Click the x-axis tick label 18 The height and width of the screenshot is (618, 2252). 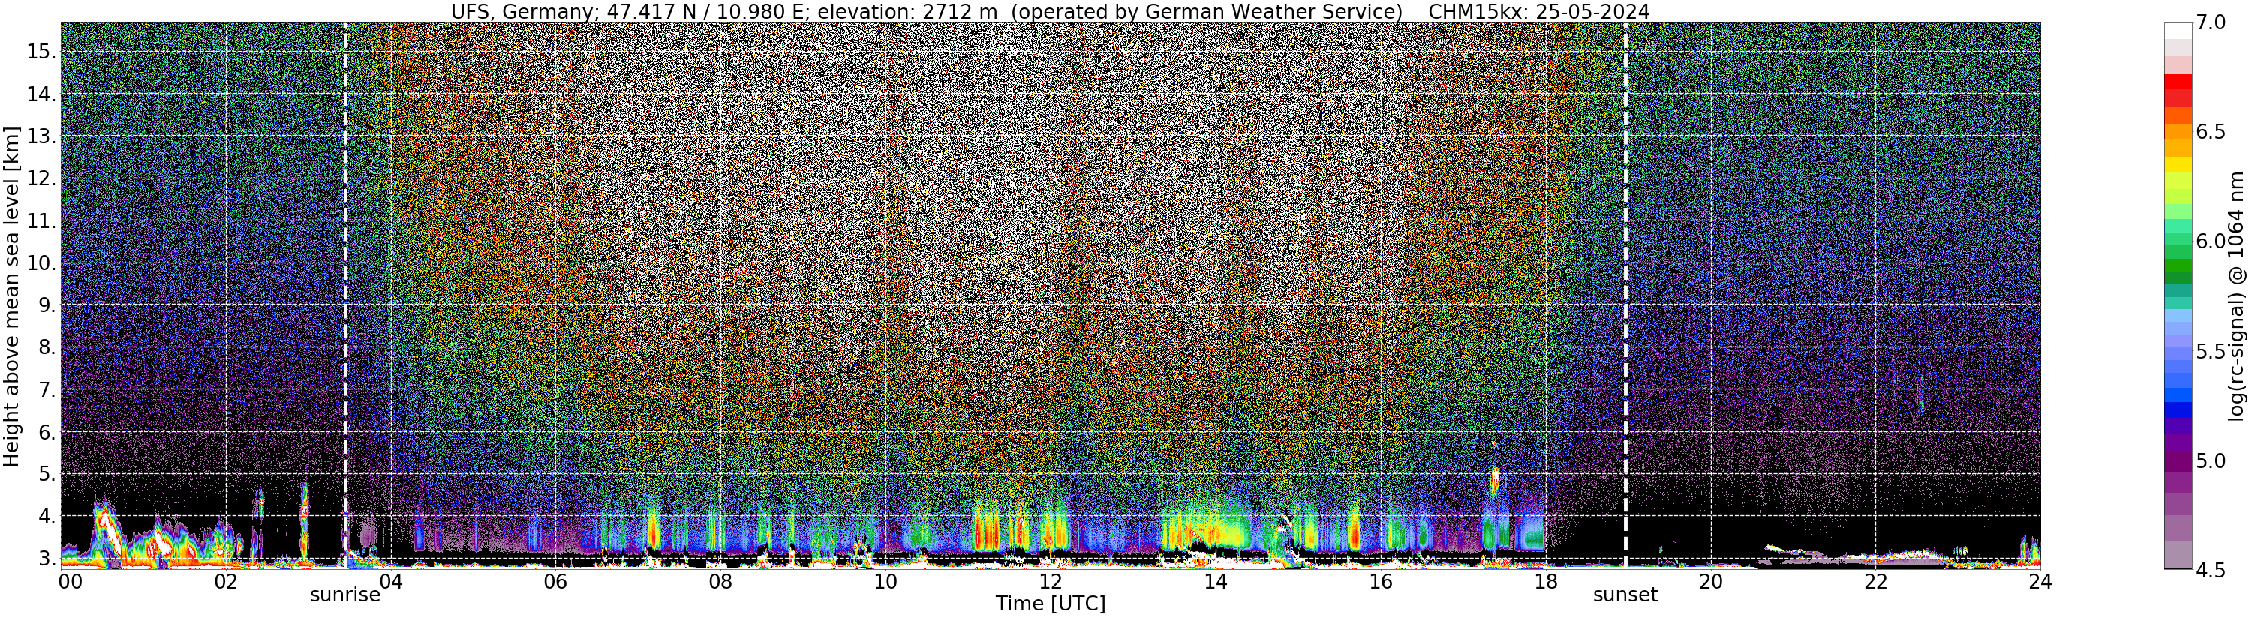point(1546,581)
